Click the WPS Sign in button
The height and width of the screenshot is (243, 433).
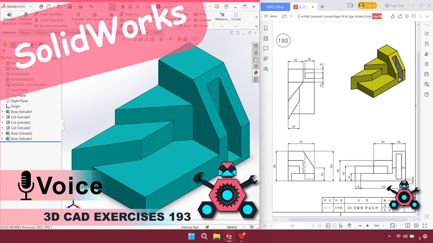(x=367, y=5)
